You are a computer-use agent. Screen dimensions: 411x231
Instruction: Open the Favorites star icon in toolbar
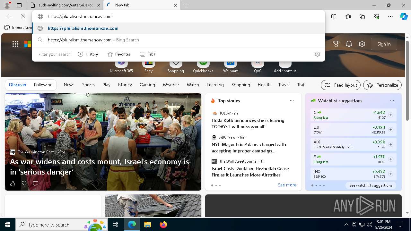[x=348, y=16]
